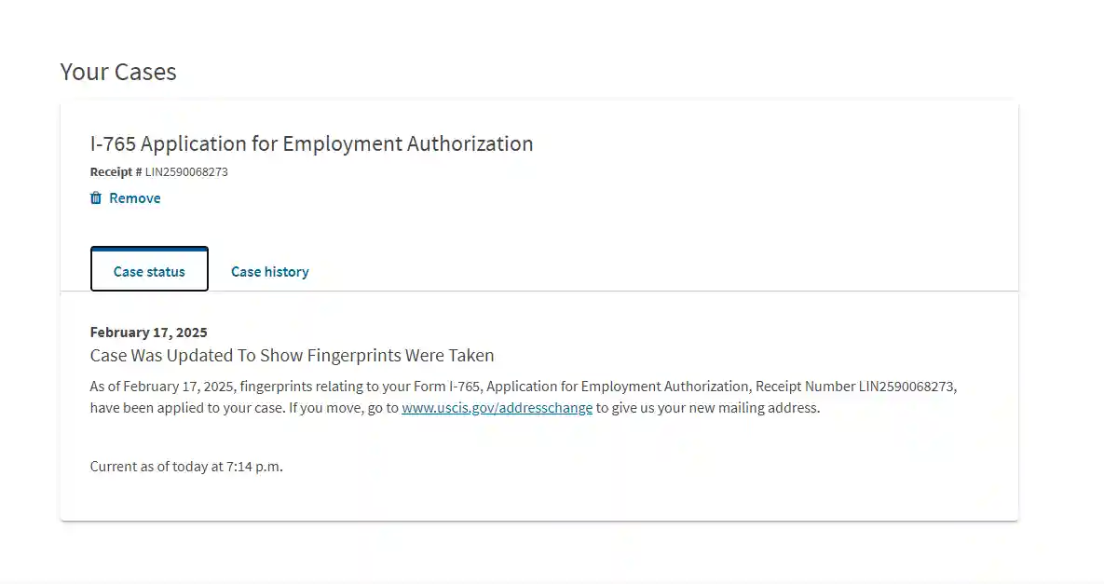Click the bold Receipt # label
This screenshot has height=584, width=1104.
pos(116,171)
